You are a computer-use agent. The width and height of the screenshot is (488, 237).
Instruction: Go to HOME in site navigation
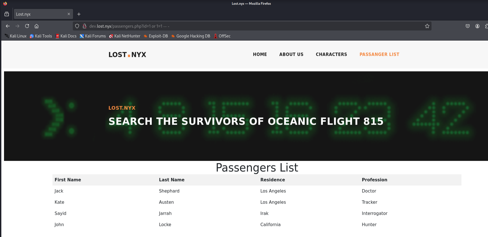coord(260,54)
